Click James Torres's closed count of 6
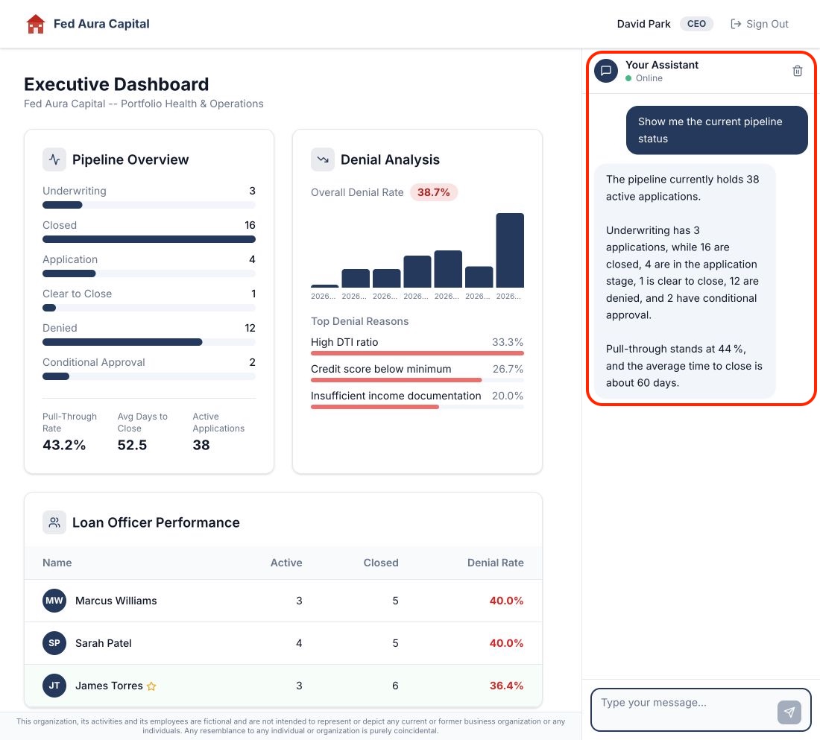Image resolution: width=820 pixels, height=740 pixels. (x=395, y=685)
